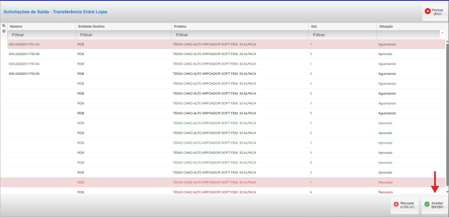Click the Situação column header

[386, 26]
